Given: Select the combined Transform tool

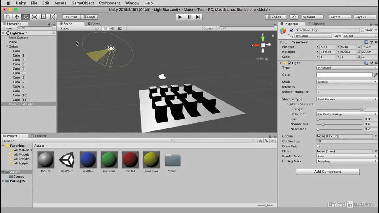Looking at the screenshot, I should [52, 17].
